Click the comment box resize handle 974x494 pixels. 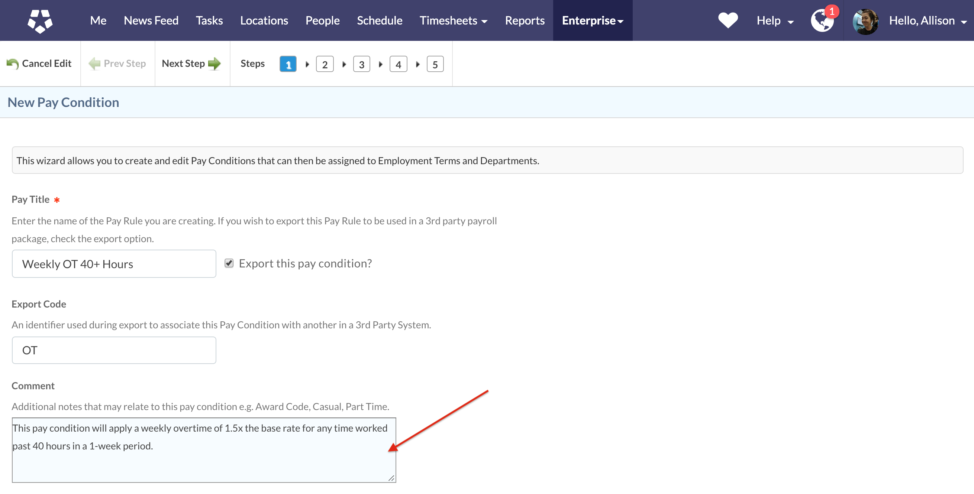(391, 478)
